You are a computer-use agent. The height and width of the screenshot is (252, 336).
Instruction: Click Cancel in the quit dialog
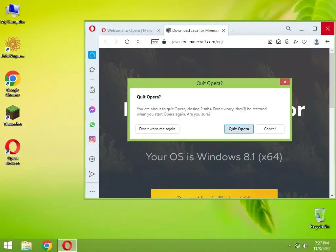[x=270, y=129]
